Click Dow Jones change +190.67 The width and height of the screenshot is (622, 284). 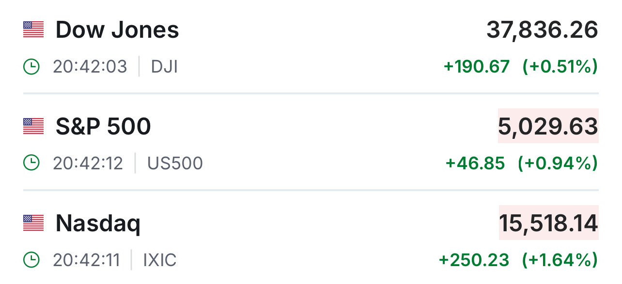pyautogui.click(x=477, y=67)
